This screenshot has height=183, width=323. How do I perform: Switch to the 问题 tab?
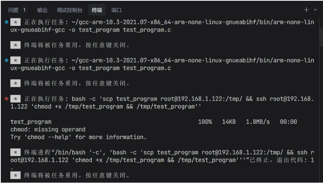(x=13, y=10)
